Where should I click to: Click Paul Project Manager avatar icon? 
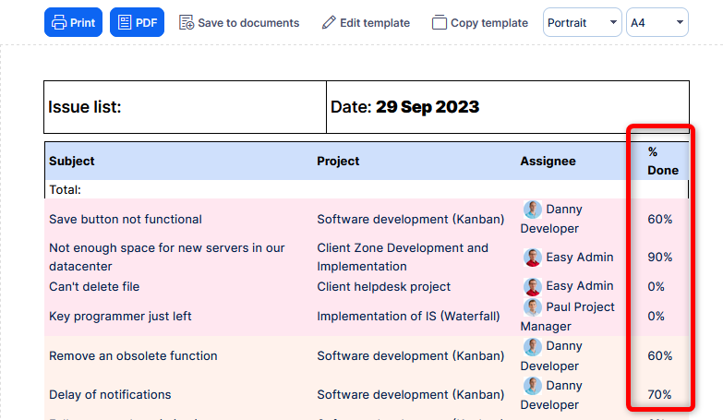pos(533,307)
